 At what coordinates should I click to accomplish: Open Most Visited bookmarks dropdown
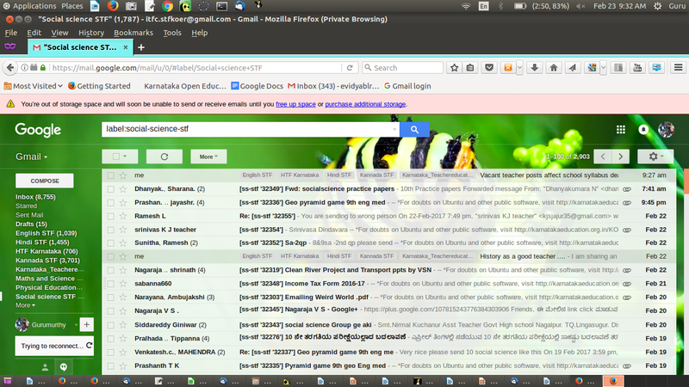pyautogui.click(x=34, y=86)
